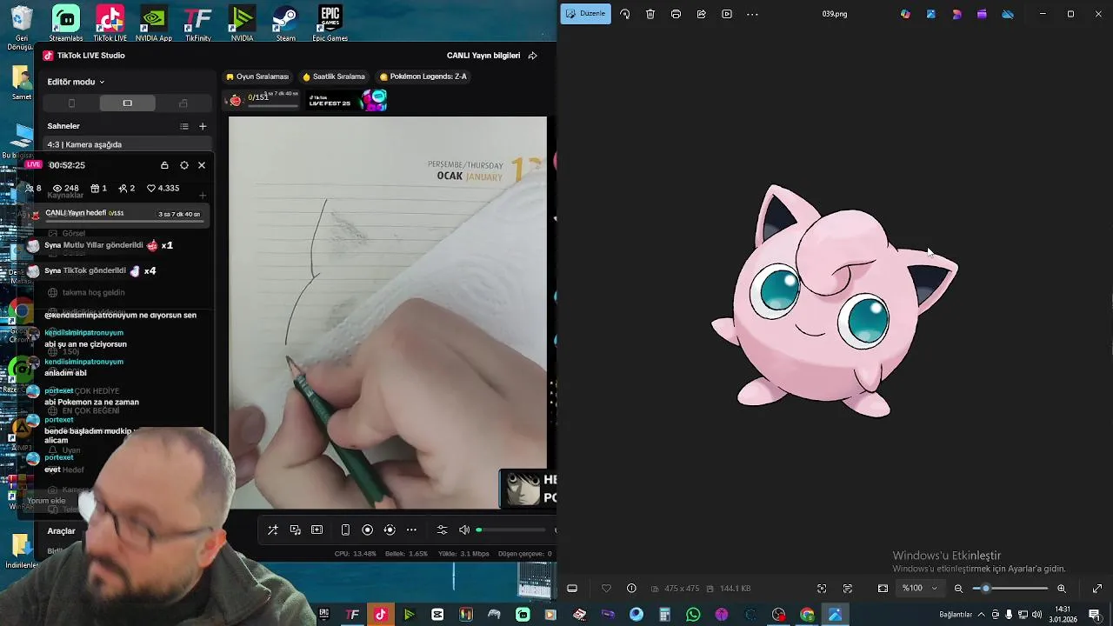Image resolution: width=1113 pixels, height=626 pixels.
Task: Close the LIVE chat overlay
Action: (x=202, y=165)
